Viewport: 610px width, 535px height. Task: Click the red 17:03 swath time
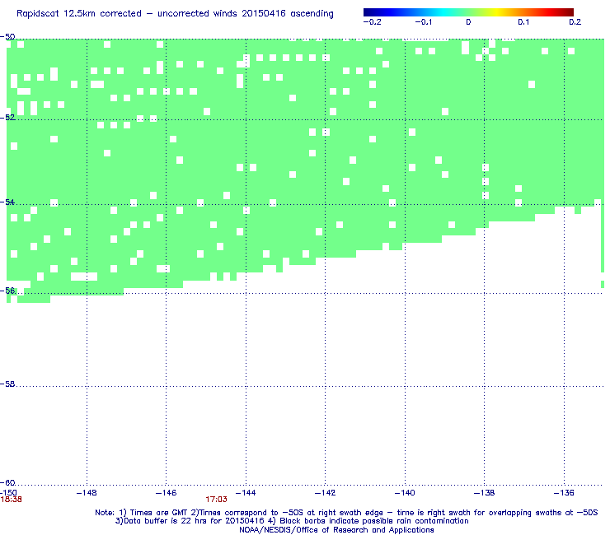coord(216,500)
